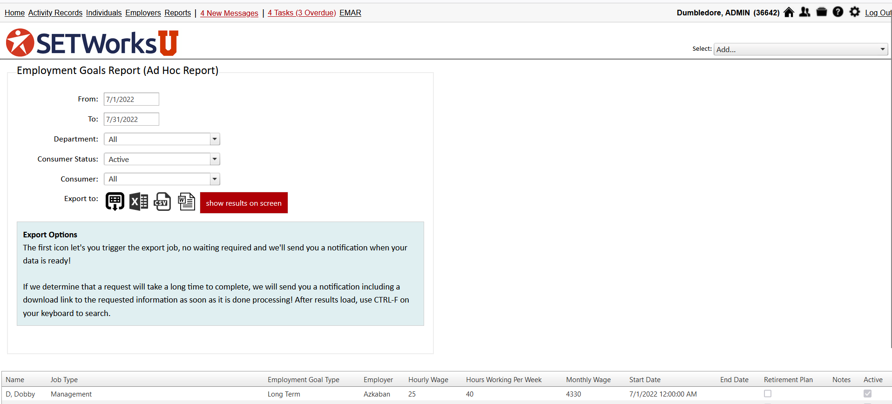This screenshot has height=404, width=892.
Task: Click the Azkaban employer cell
Action: pyautogui.click(x=377, y=394)
